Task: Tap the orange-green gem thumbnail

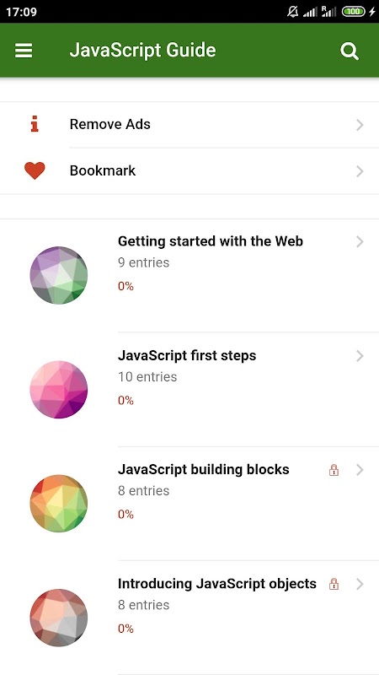Action: (x=59, y=504)
